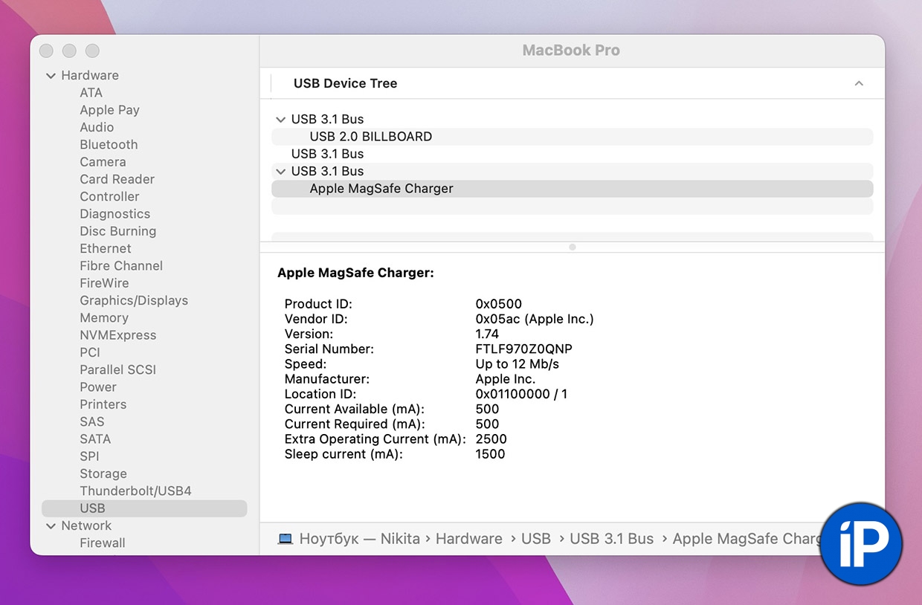Select USB 2.0 BILLBOARD device row
Screen dimensions: 922x605
point(572,137)
